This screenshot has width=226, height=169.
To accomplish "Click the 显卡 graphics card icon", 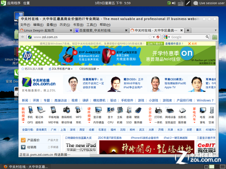I will [x=110, y=110].
